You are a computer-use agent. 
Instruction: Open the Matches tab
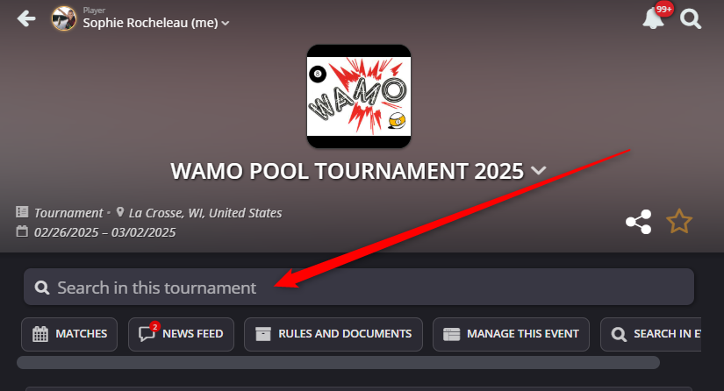(69, 334)
